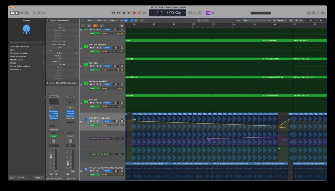Enable the purple Count-in 1234 button
This screenshot has height=191, width=335.
[208, 13]
